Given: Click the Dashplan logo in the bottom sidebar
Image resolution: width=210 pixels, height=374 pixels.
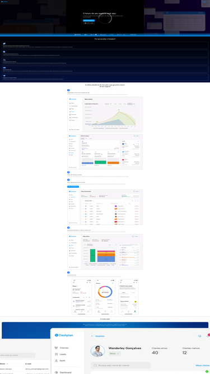Looking at the screenshot, I should pos(64,335).
